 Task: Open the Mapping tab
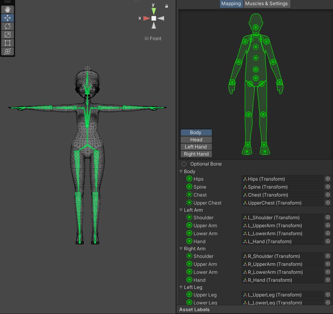tap(231, 4)
